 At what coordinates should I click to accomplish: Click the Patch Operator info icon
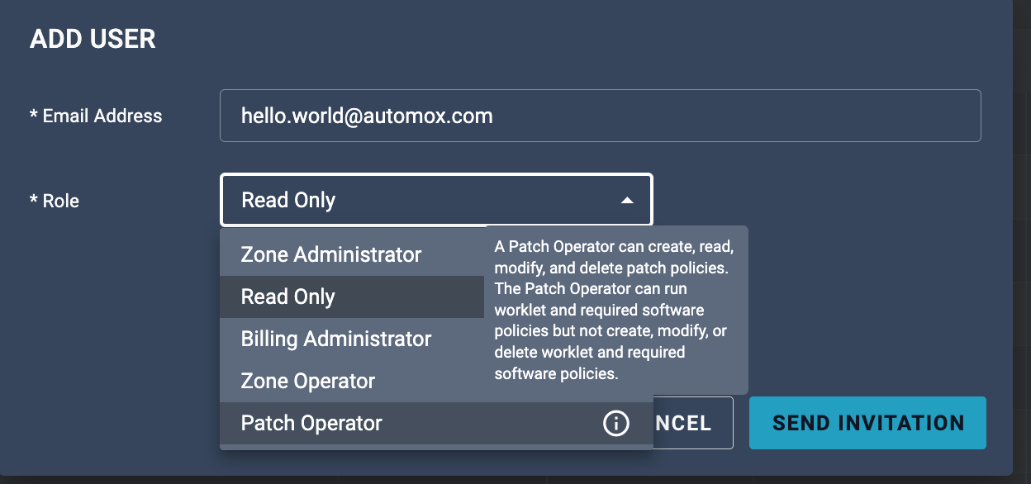(x=615, y=424)
